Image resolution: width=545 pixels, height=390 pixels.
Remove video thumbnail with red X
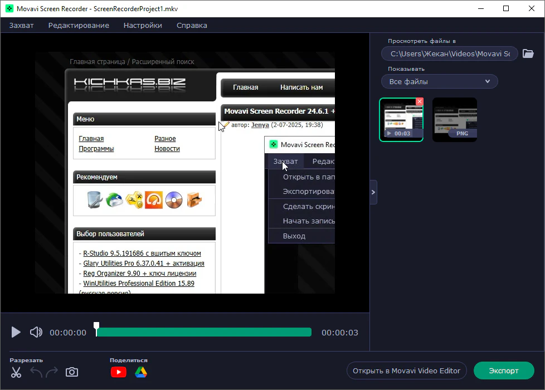coord(420,101)
